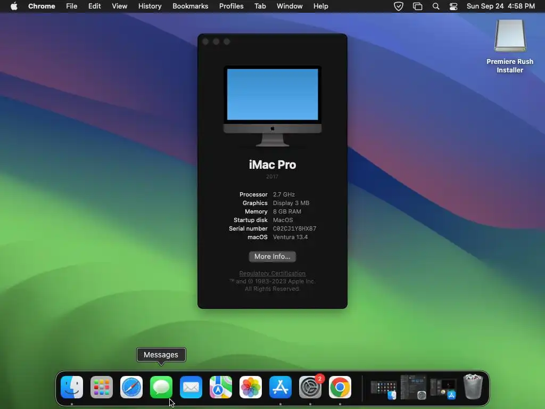Open Finder from the Dock
Screen dimensions: 545x409
click(x=72, y=387)
